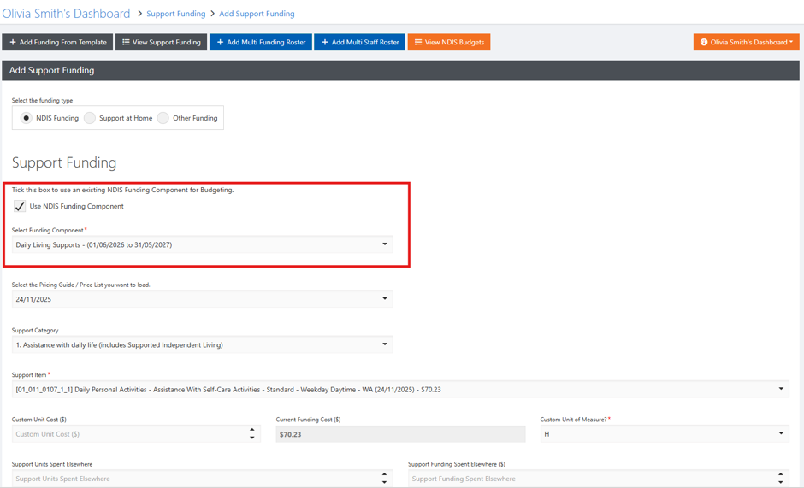Open View Support Funding list
Viewport: 804px width, 488px height.
coord(161,42)
